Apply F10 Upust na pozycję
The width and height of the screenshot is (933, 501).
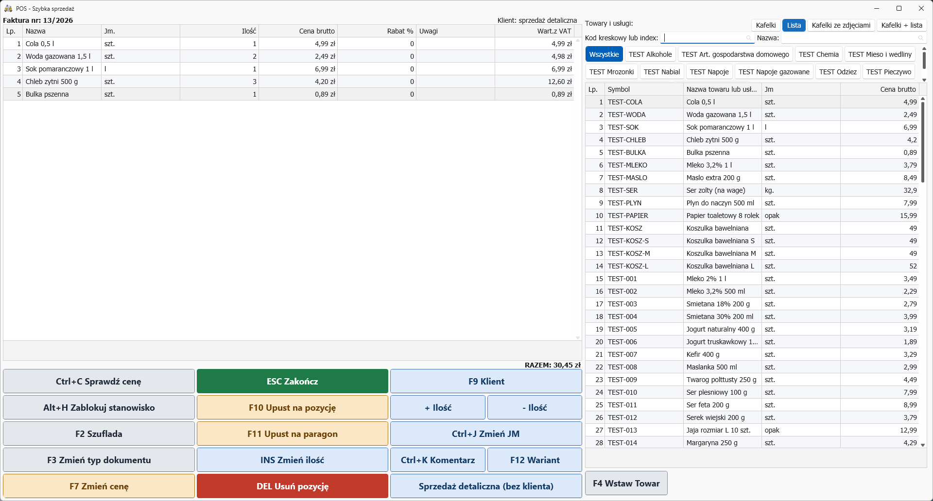[293, 408]
